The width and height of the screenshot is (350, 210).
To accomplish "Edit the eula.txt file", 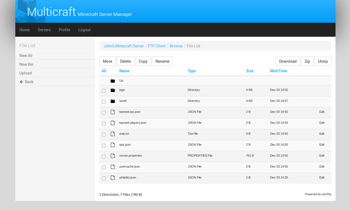I will click(x=322, y=134).
